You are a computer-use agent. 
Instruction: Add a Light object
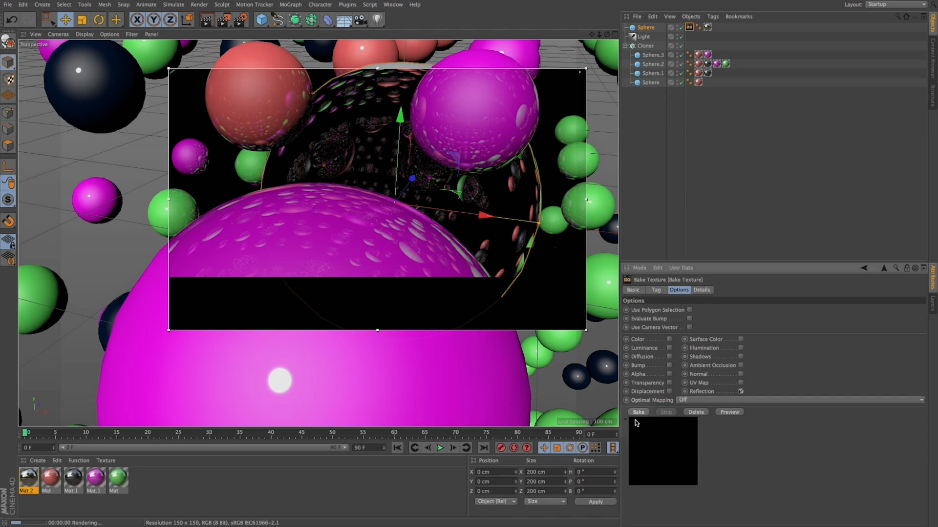tap(377, 20)
